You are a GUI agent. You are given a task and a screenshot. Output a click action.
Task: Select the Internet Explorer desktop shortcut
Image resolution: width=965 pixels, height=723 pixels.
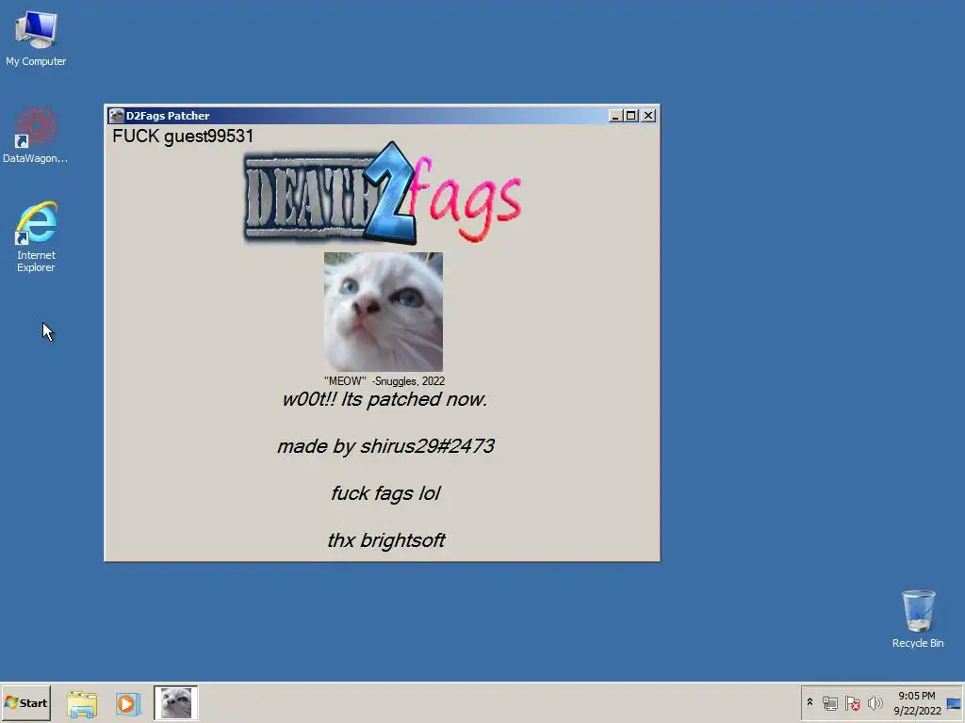[x=36, y=236]
